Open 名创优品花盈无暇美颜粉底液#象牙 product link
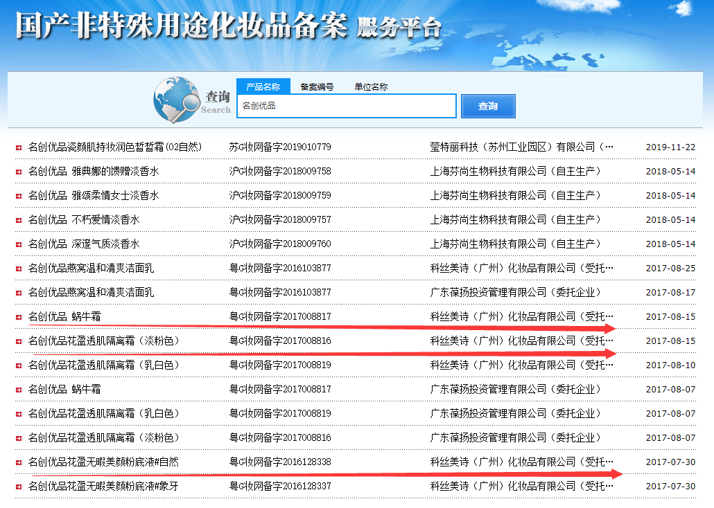Viewport: 714px width, 508px height. pos(103,487)
